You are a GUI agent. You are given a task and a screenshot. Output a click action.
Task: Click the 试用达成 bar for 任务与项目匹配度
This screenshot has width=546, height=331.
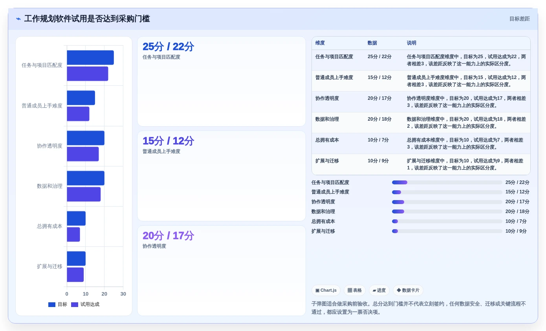(x=88, y=74)
